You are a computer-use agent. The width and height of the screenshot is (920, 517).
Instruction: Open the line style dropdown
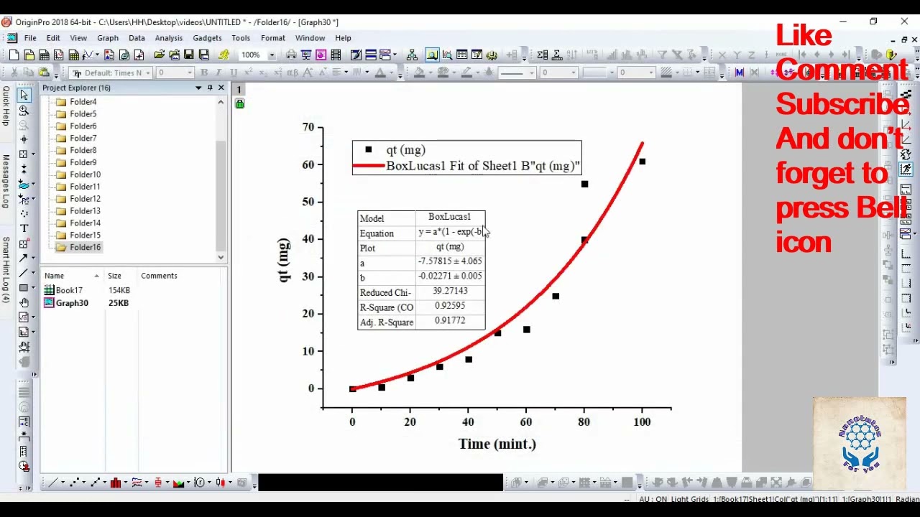pos(532,73)
